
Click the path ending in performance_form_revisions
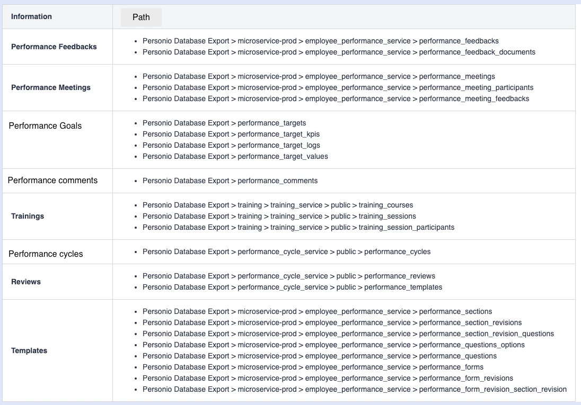[328, 379]
